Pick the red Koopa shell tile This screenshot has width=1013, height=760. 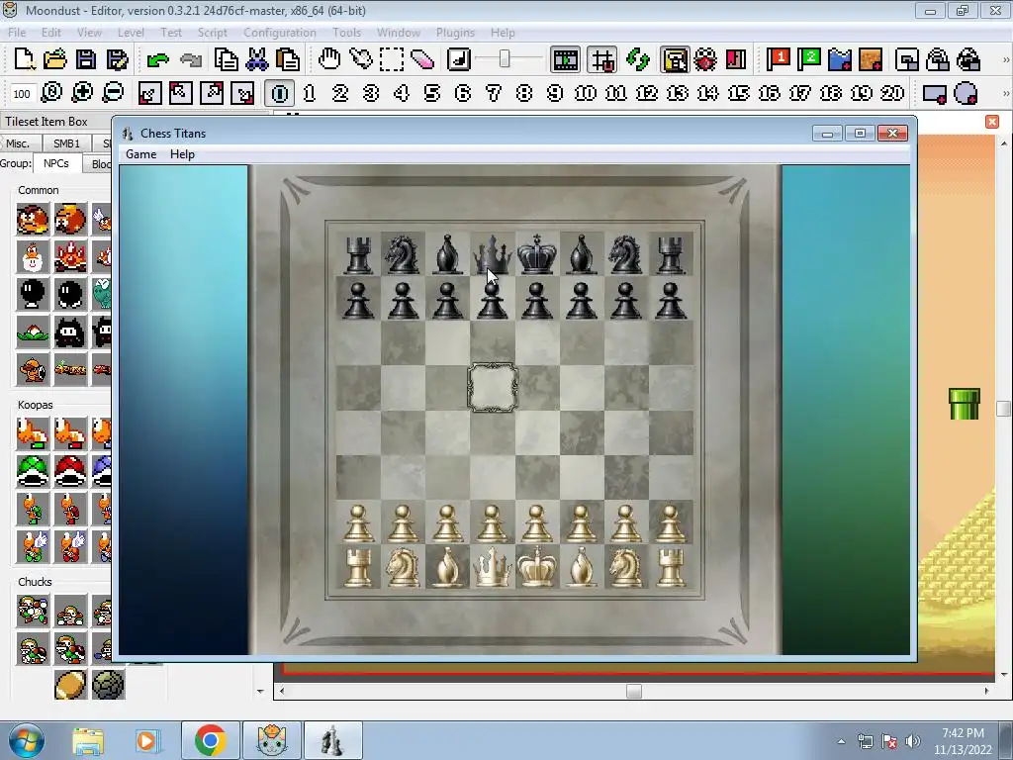coord(70,471)
